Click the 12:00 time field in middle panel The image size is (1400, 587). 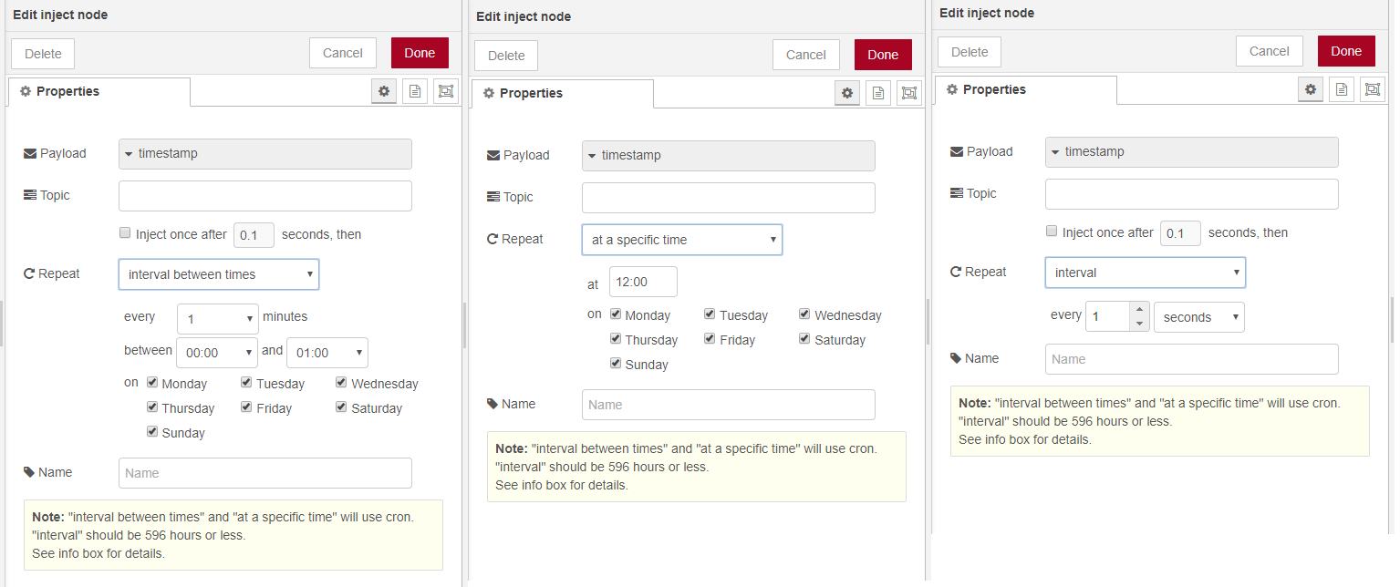[x=644, y=282]
